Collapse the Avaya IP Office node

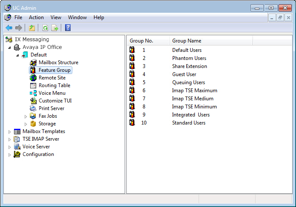9,48
